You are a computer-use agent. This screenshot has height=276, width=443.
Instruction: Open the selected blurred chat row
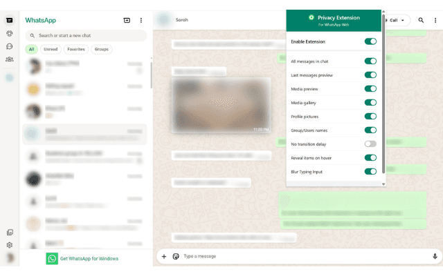tap(84, 135)
